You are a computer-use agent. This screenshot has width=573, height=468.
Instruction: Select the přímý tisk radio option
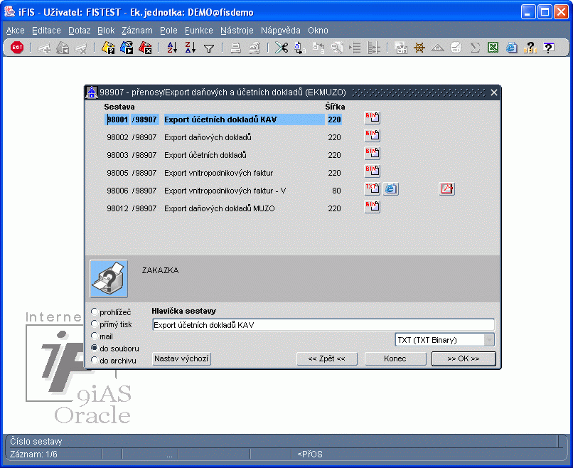(95, 324)
